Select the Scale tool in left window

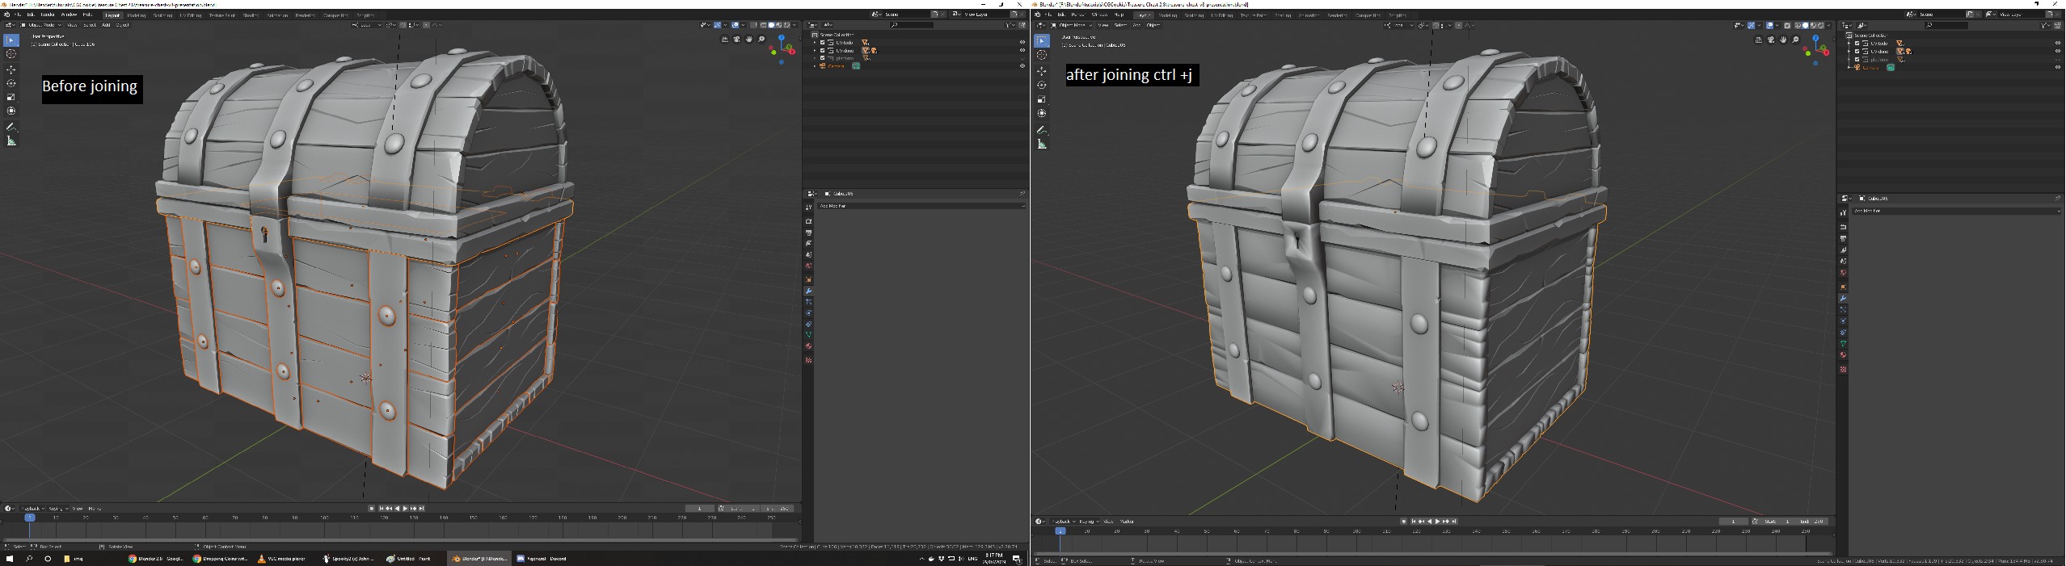pos(11,97)
